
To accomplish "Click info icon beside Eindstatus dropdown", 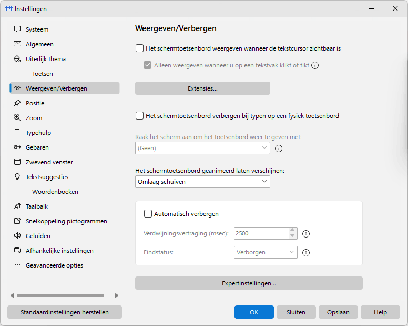I will click(306, 253).
